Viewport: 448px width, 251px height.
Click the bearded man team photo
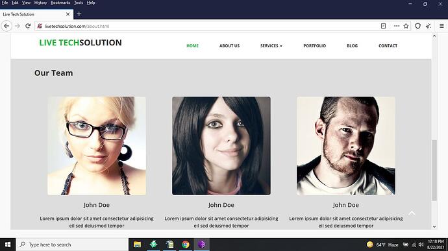[x=345, y=146]
